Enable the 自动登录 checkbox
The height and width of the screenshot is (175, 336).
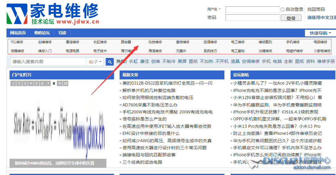[x=283, y=10]
